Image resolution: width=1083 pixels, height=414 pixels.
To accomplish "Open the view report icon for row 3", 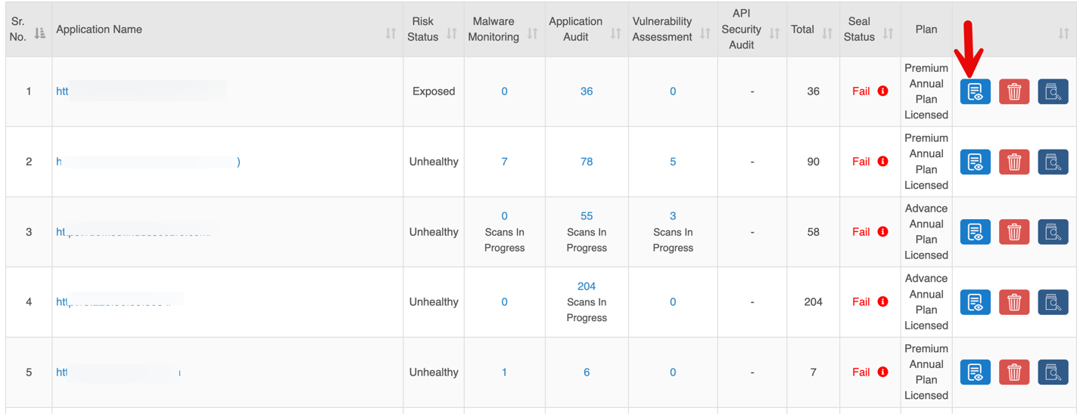I will [x=975, y=232].
